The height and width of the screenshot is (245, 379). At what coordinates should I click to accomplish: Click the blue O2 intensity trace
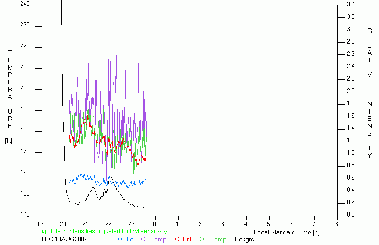[108, 181]
